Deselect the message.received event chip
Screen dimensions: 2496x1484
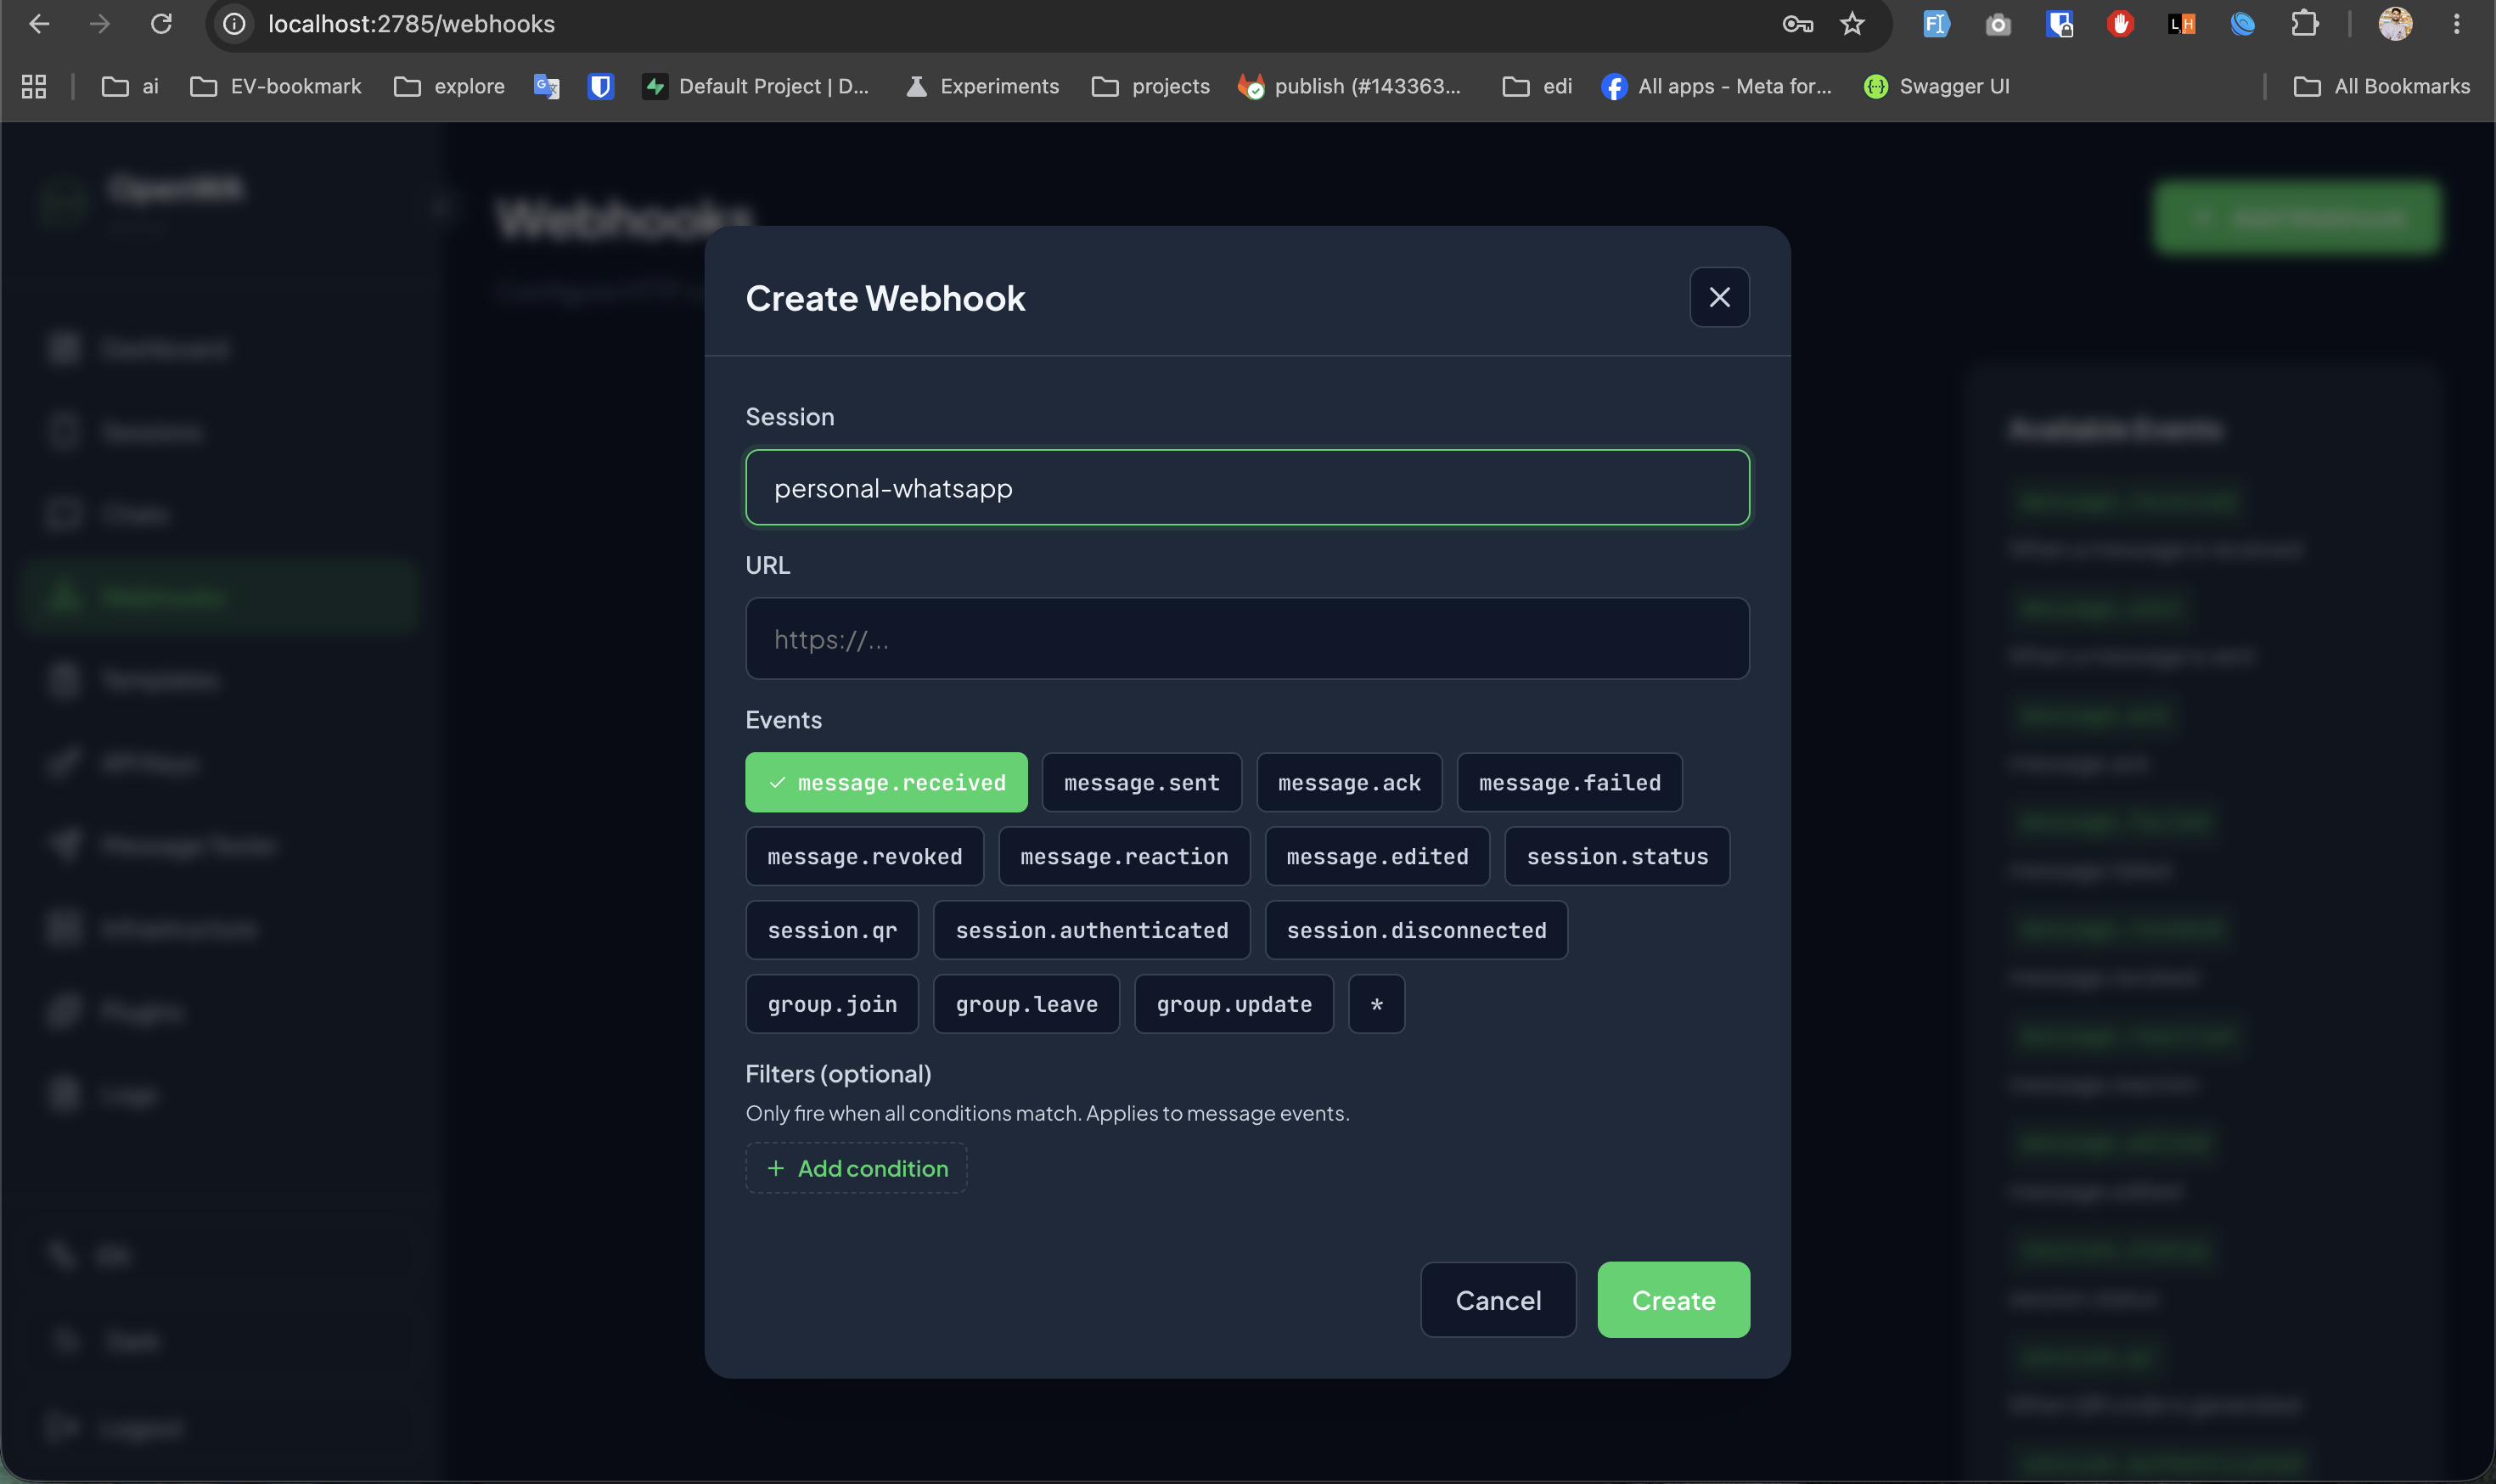click(x=886, y=783)
